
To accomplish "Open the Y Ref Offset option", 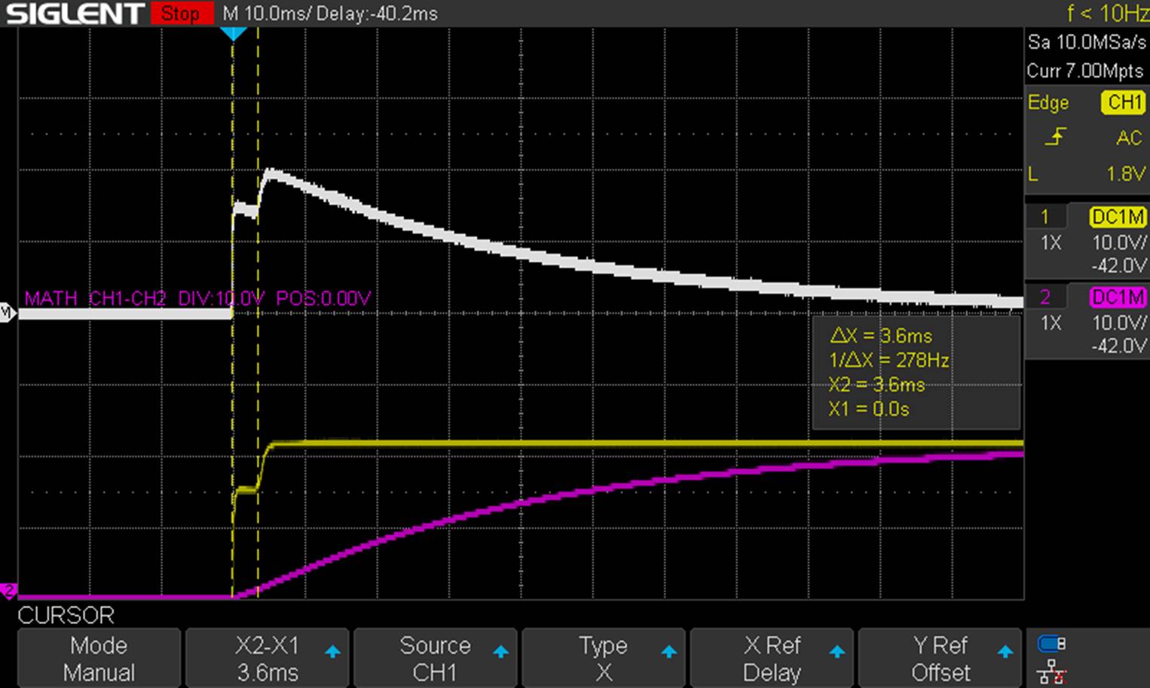I will pyautogui.click(x=939, y=658).
